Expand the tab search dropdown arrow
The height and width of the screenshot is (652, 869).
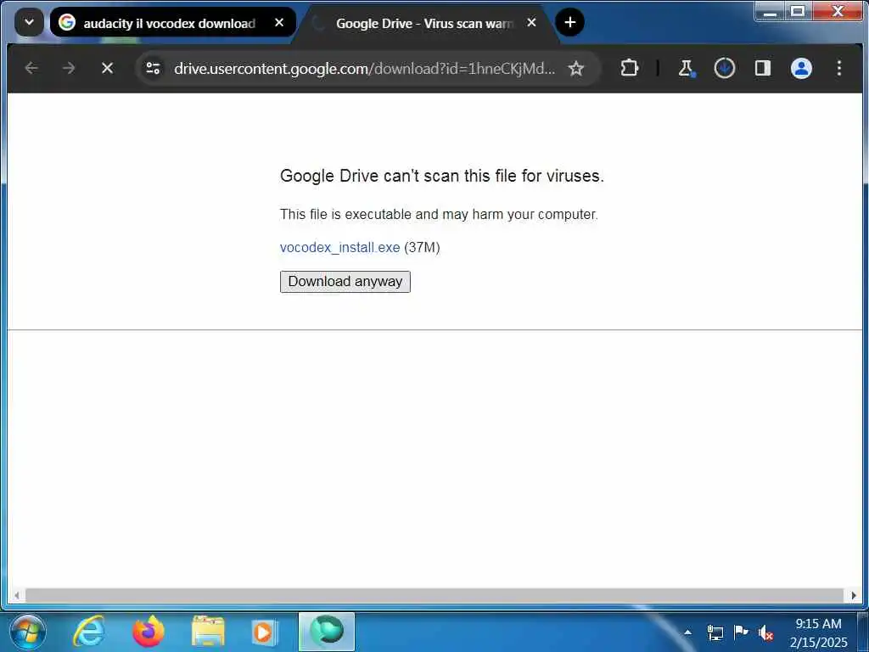30,23
